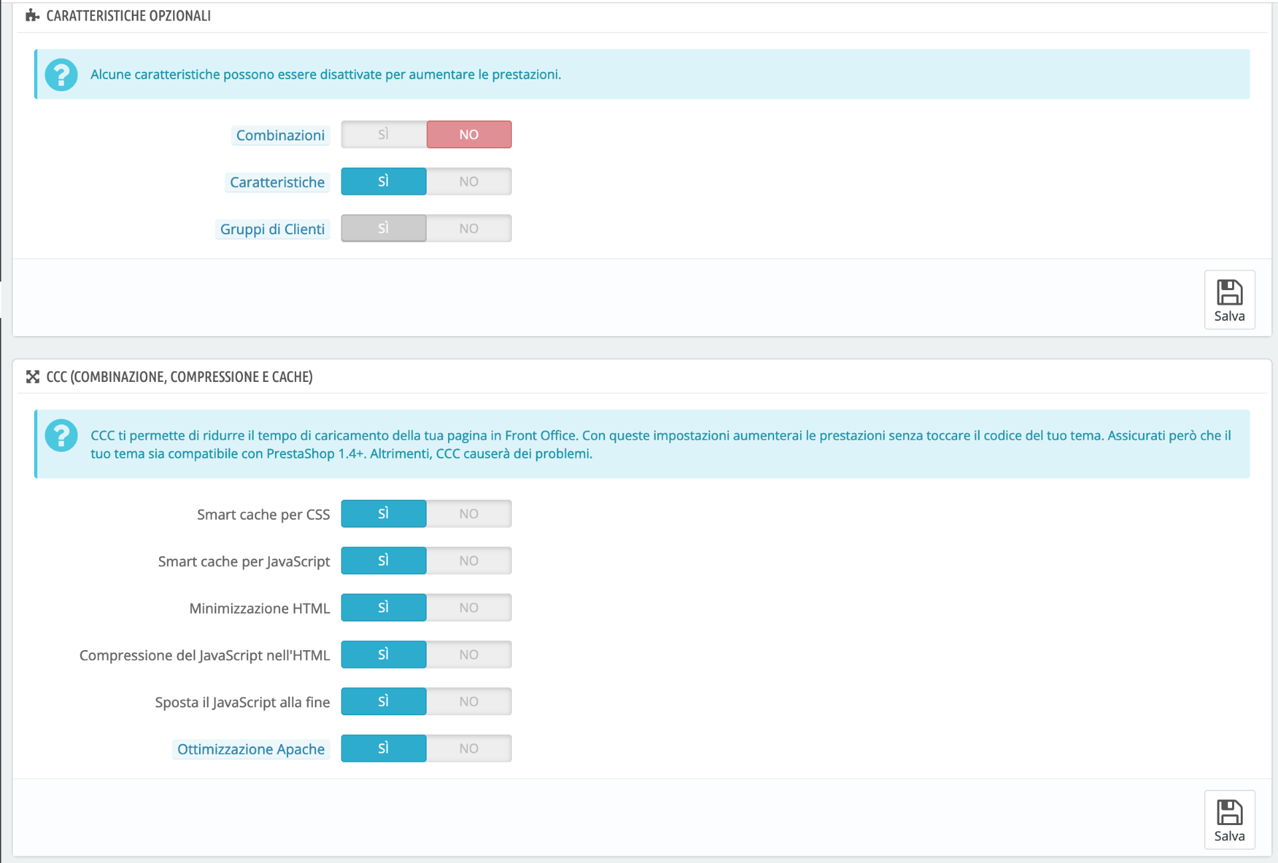Click the question mark icon in the Caratteristiche Opzionali info box
The height and width of the screenshot is (863, 1278).
[61, 75]
